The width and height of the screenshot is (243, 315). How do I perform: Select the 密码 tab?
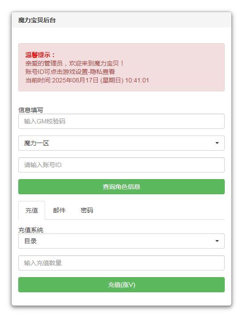pyautogui.click(x=87, y=210)
